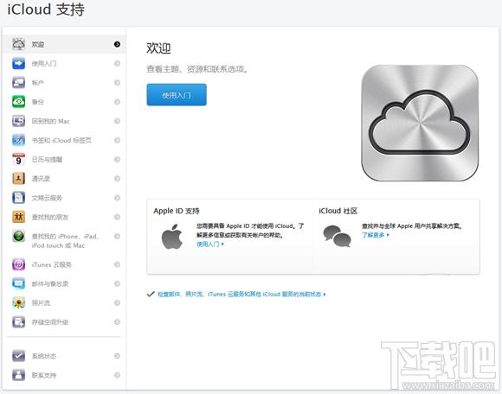502x394 pixels.
Task: Click the green radar 查找我的 iPhone icon
Action: pos(18,236)
